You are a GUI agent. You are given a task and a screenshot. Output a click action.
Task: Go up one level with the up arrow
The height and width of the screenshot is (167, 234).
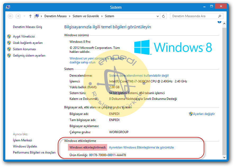click(30, 16)
